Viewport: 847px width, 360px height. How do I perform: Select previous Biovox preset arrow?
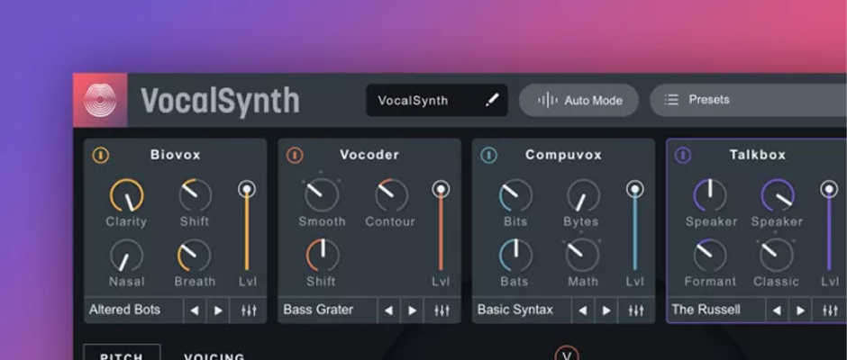point(195,310)
